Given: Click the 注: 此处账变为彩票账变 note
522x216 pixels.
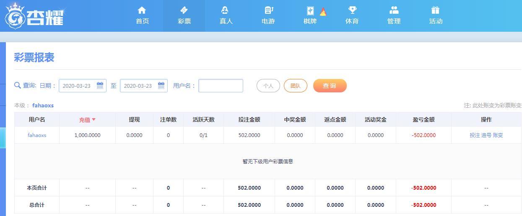Looking at the screenshot, I should (493, 105).
